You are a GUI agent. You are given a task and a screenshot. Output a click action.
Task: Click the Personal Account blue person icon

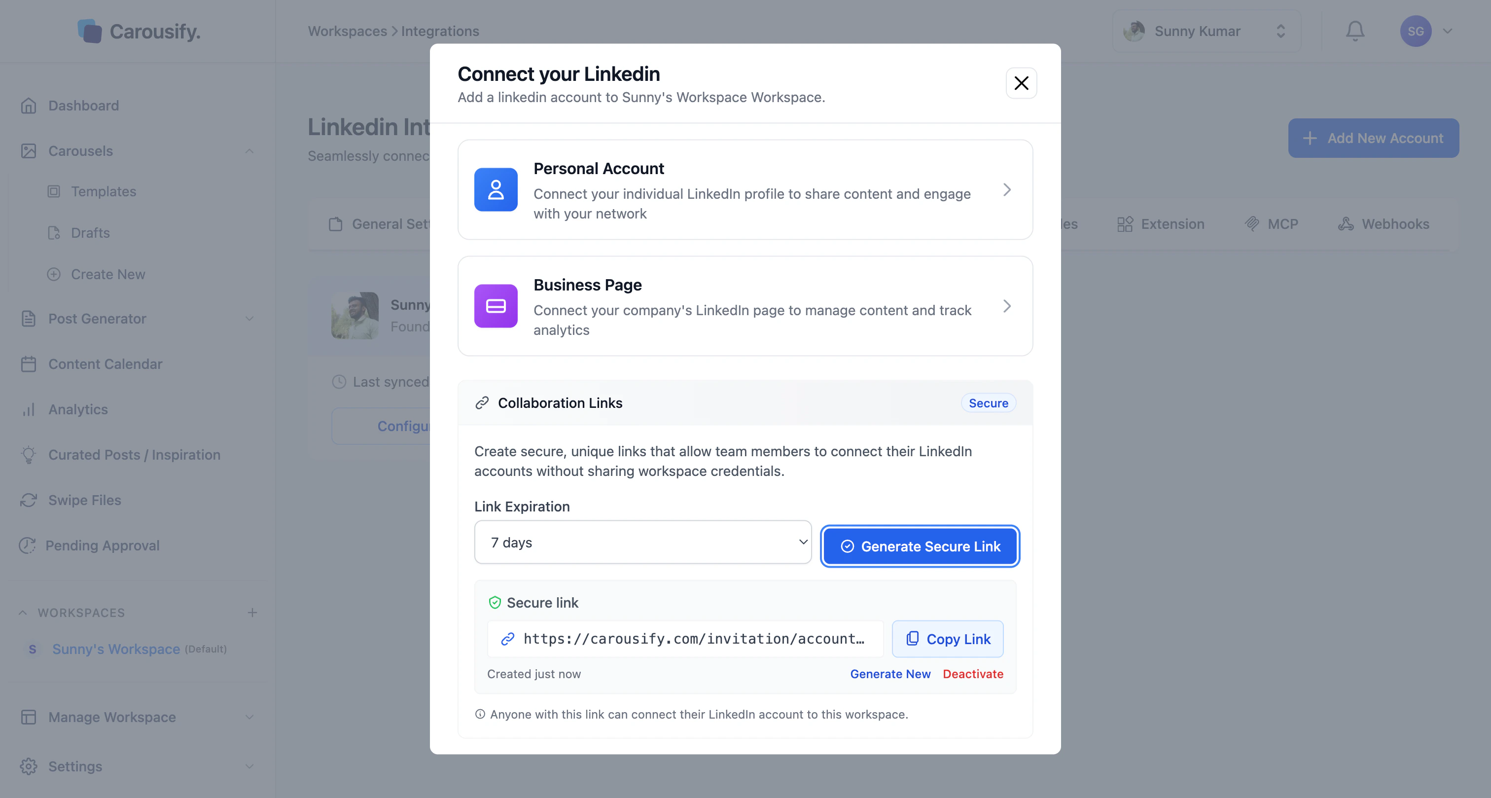point(496,189)
